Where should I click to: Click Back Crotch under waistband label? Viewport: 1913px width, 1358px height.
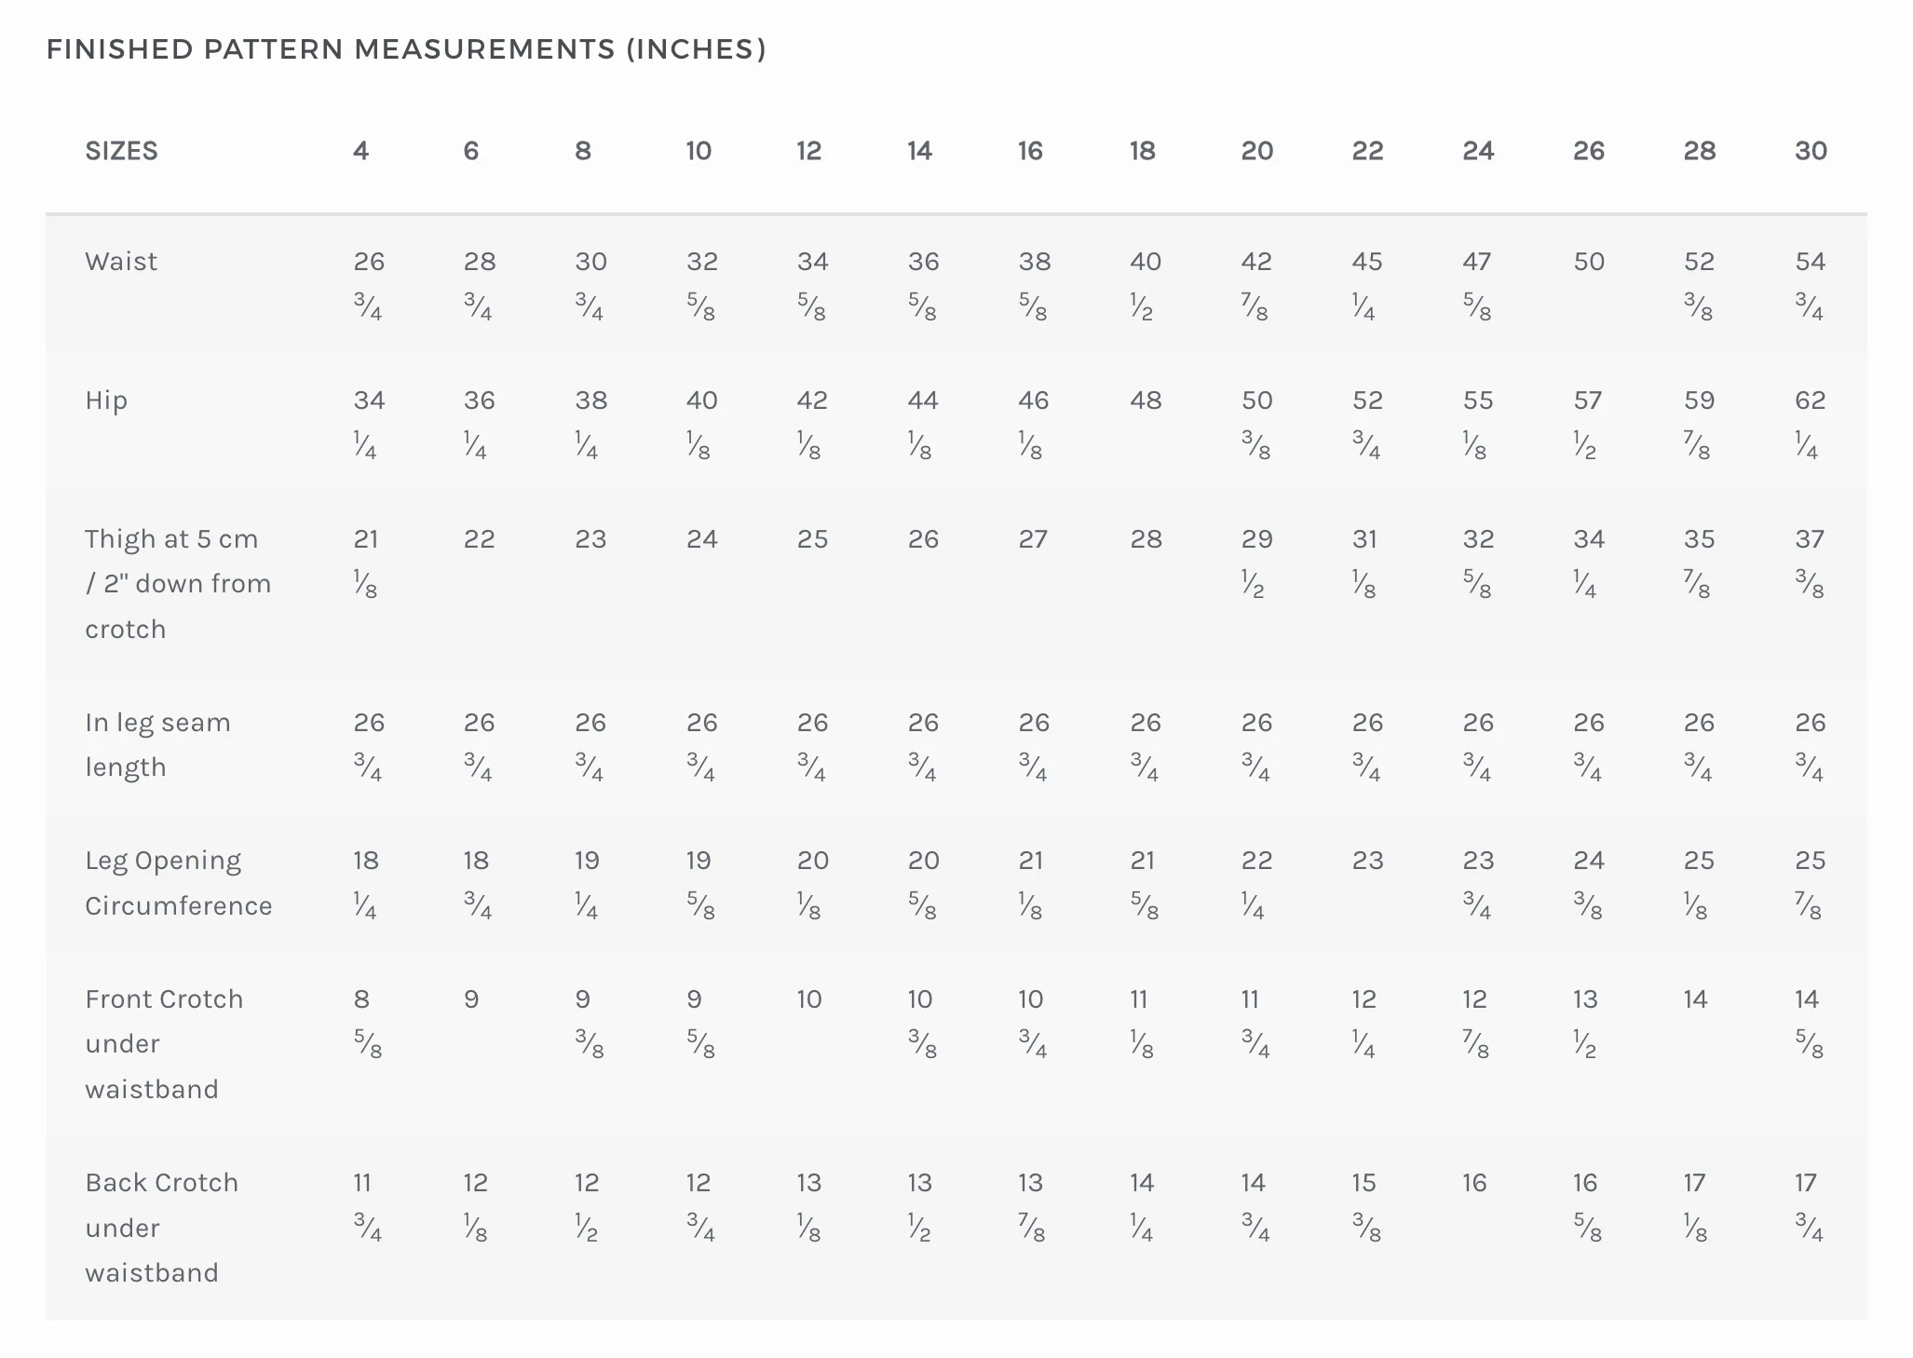[162, 1228]
